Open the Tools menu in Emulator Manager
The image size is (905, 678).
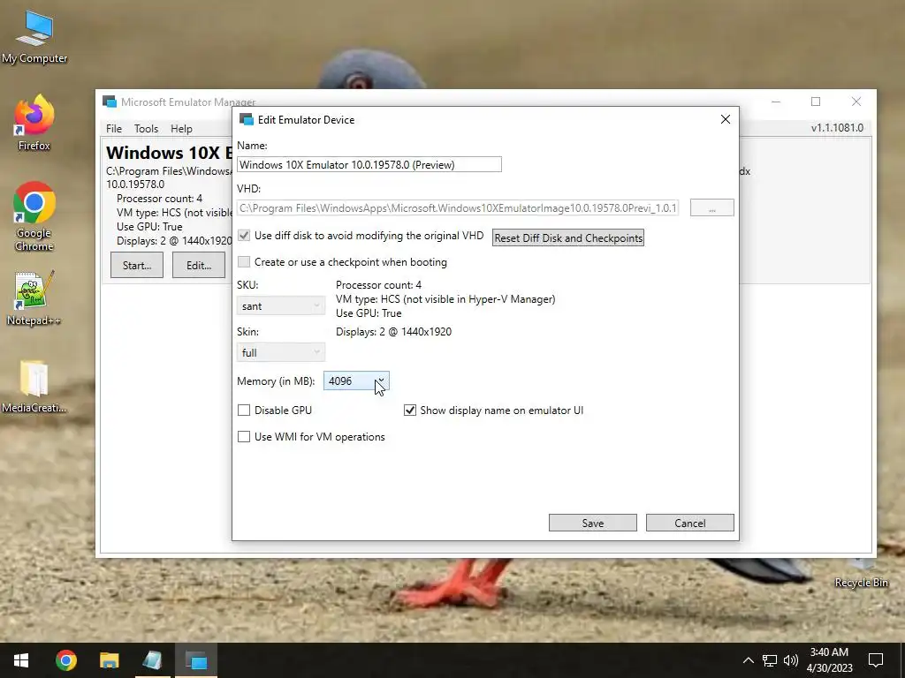146,129
